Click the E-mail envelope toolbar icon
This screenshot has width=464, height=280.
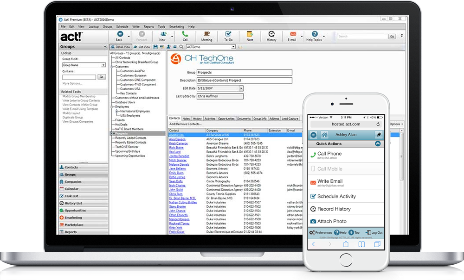[x=293, y=34]
